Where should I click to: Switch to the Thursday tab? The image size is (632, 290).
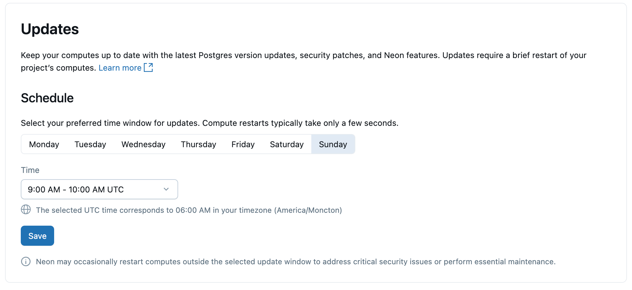[x=198, y=144]
